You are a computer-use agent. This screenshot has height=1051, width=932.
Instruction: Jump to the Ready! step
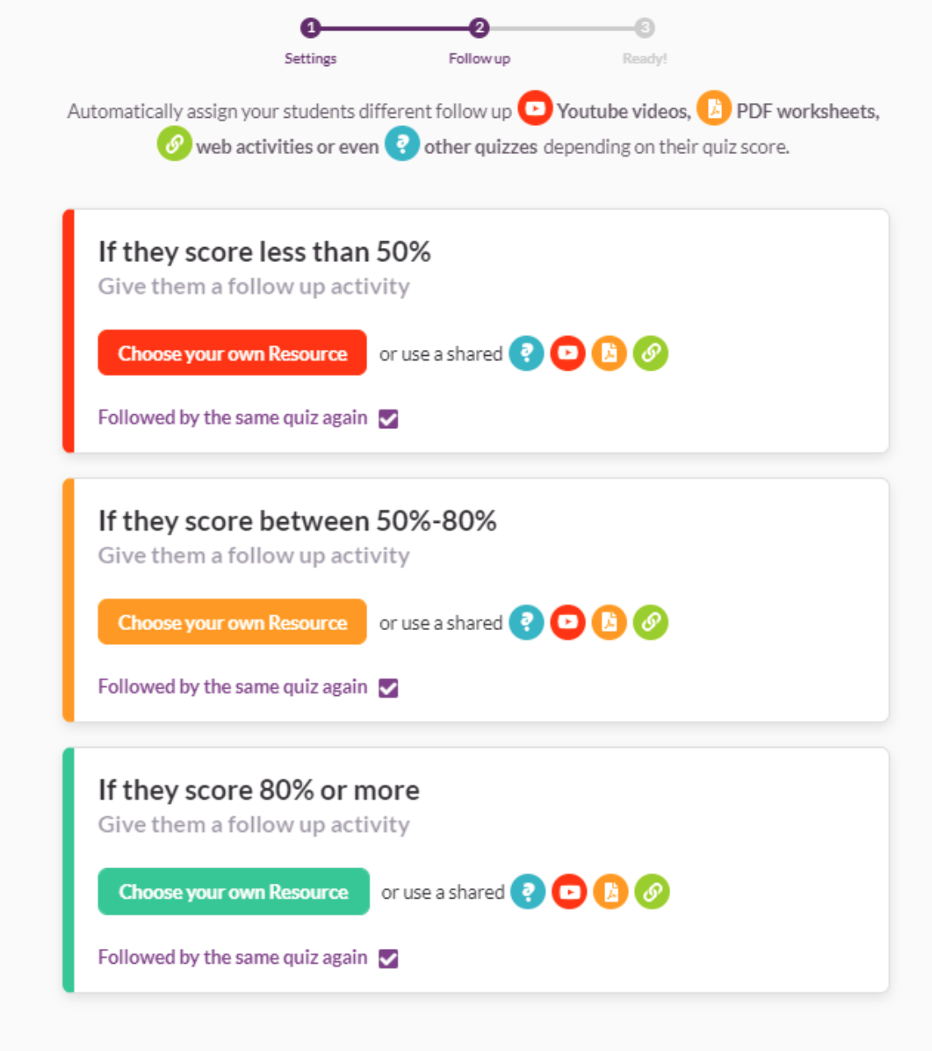coord(645,29)
